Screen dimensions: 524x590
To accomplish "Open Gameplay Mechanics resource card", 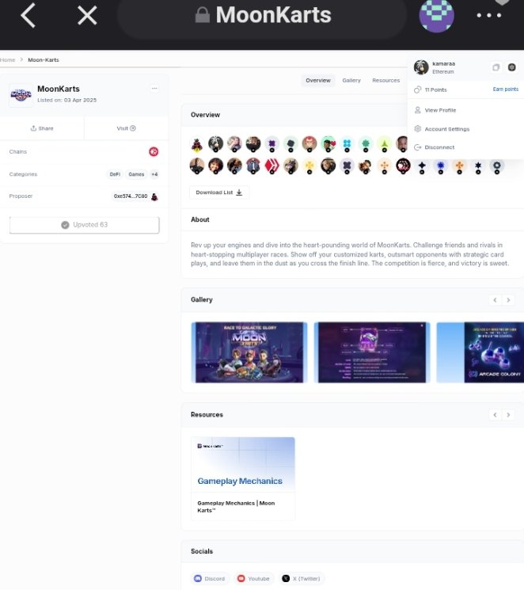I will coord(243,478).
